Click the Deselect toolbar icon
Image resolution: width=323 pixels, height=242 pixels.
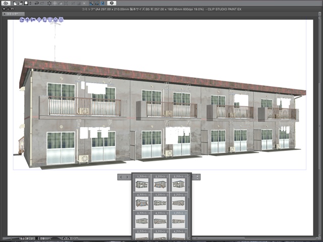(79, 3)
